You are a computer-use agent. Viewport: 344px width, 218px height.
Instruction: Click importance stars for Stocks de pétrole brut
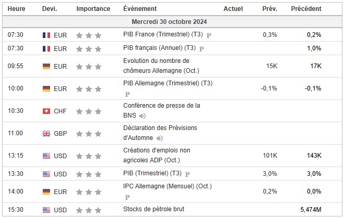[89, 209]
